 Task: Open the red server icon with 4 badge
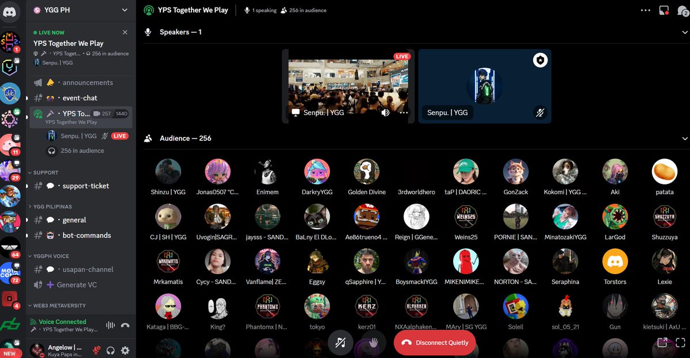pos(10,299)
